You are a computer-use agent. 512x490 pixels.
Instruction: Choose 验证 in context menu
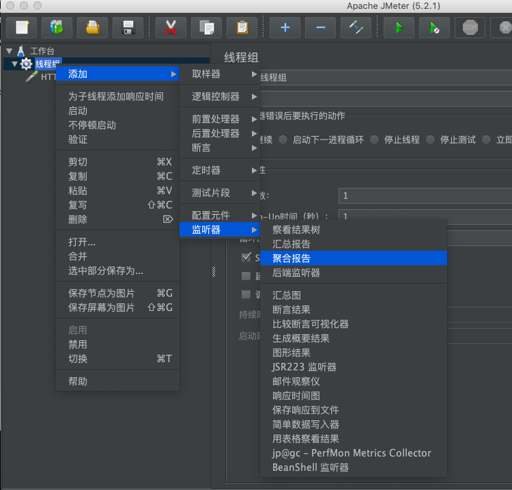pyautogui.click(x=117, y=139)
